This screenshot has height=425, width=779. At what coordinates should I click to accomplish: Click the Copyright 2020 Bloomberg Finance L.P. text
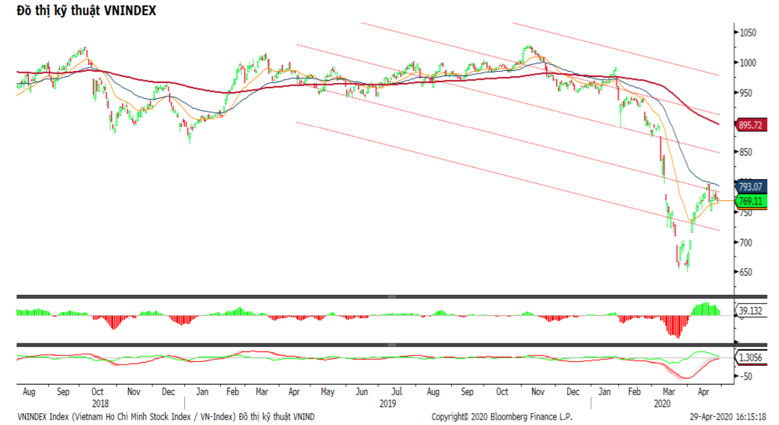point(502,416)
